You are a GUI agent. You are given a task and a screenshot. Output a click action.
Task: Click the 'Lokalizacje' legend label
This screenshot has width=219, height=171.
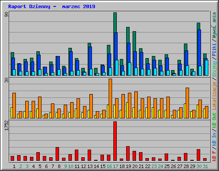coord(214,96)
